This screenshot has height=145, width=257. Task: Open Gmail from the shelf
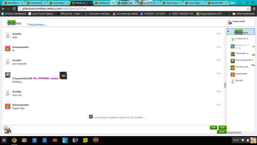click(x=24, y=140)
